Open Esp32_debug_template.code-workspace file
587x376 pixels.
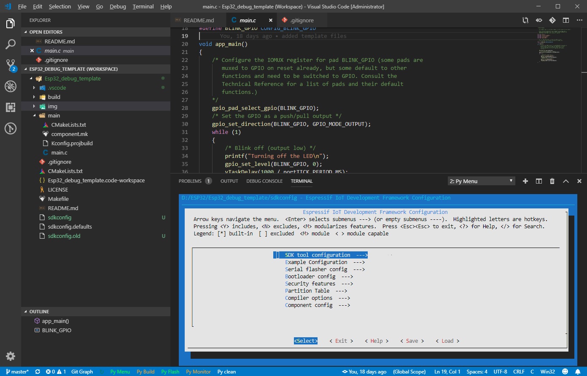[96, 180]
